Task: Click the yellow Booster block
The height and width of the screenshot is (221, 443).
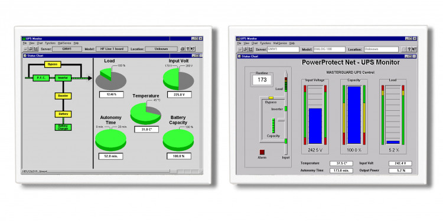Action: [x=63, y=96]
